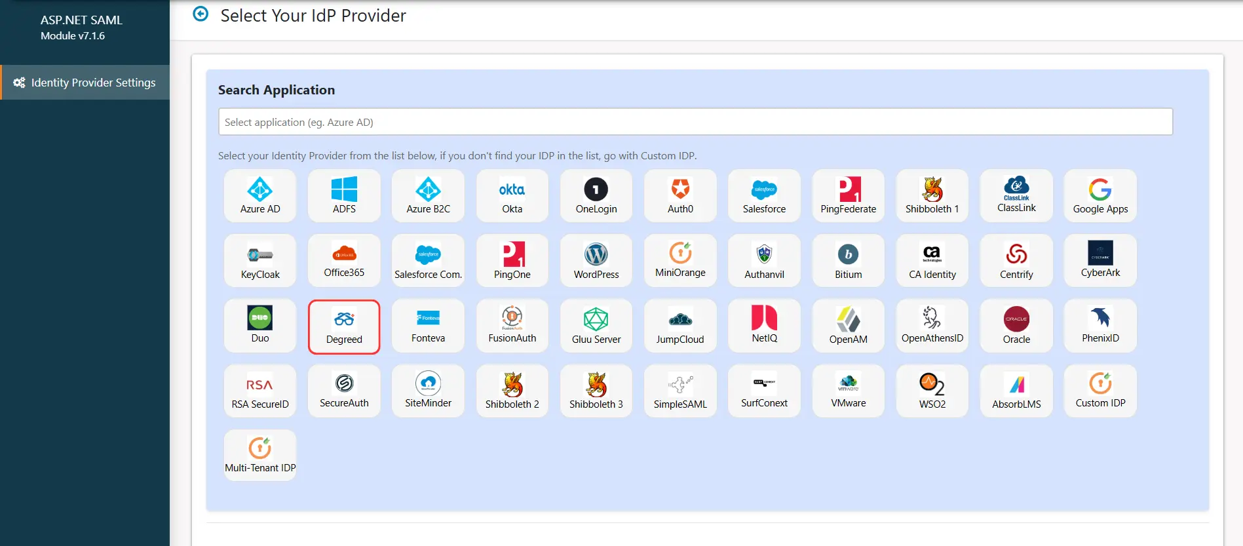Select the PingOne provider tile
The width and height of the screenshot is (1243, 546).
[512, 260]
